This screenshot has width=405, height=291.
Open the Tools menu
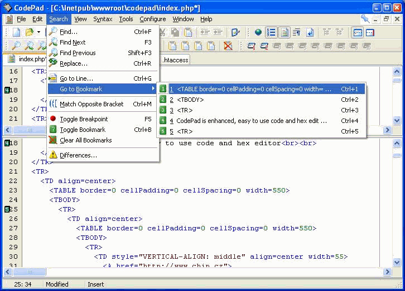pyautogui.click(x=126, y=19)
